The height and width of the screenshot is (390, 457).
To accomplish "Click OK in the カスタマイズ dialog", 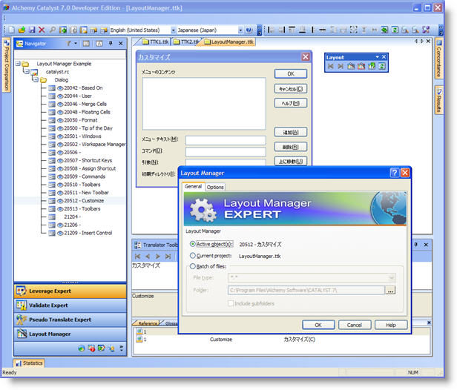I will point(291,73).
